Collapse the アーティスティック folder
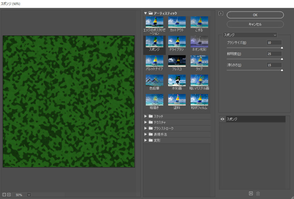 pyautogui.click(x=146, y=13)
